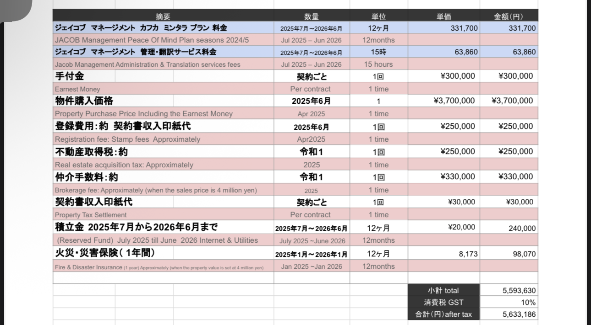The width and height of the screenshot is (591, 325).
Task: Select the 合計(円)after tax label cell
Action: pos(443,314)
